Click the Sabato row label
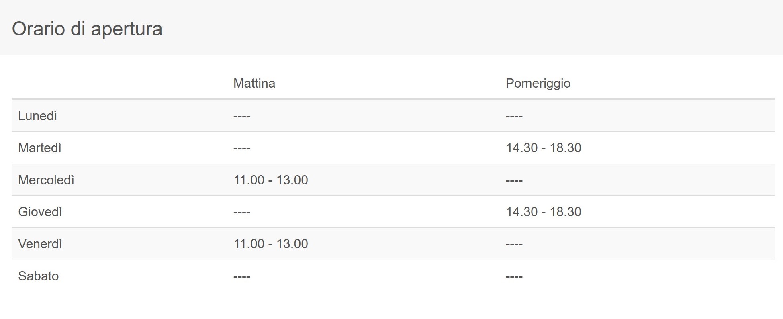 [39, 276]
